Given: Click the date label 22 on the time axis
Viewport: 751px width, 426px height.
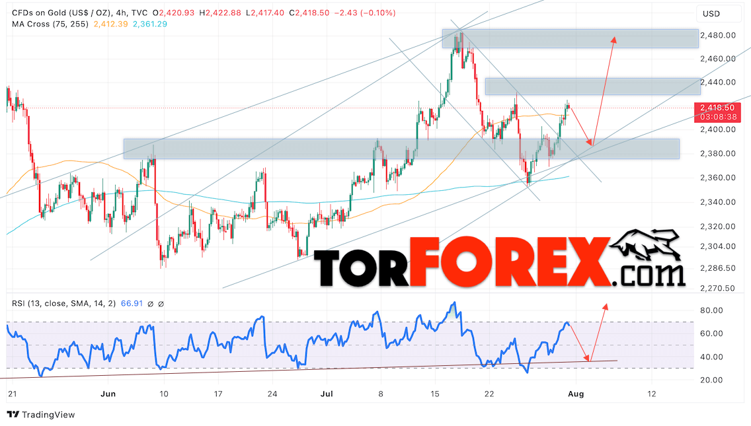Looking at the screenshot, I should pos(489,394).
